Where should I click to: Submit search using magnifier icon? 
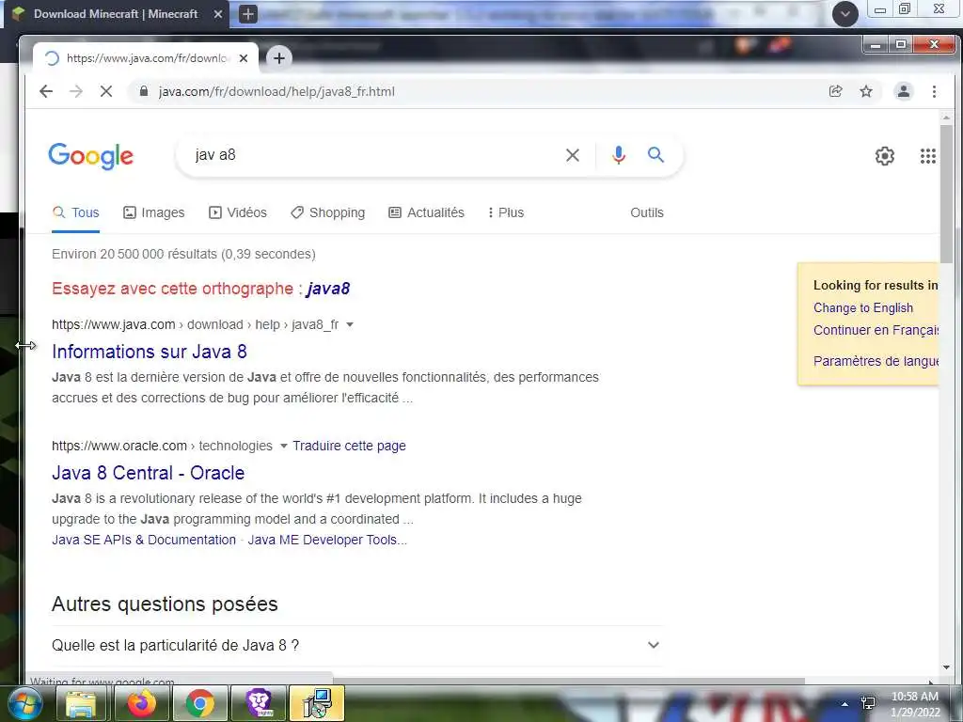655,155
